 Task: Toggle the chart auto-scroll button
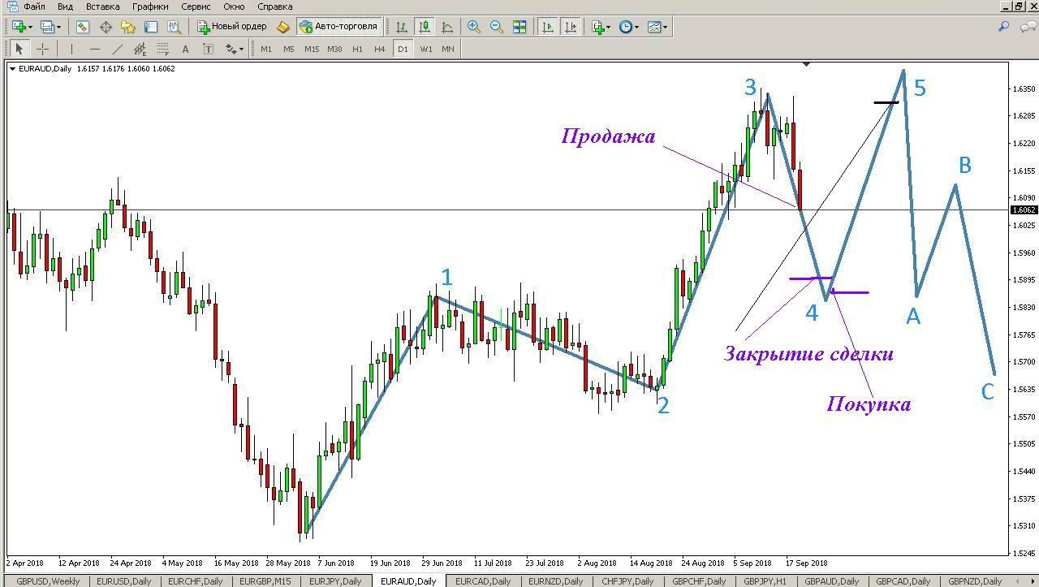(548, 27)
